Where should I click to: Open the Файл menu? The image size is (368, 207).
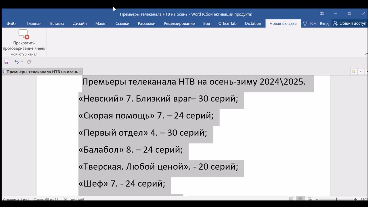pos(11,24)
